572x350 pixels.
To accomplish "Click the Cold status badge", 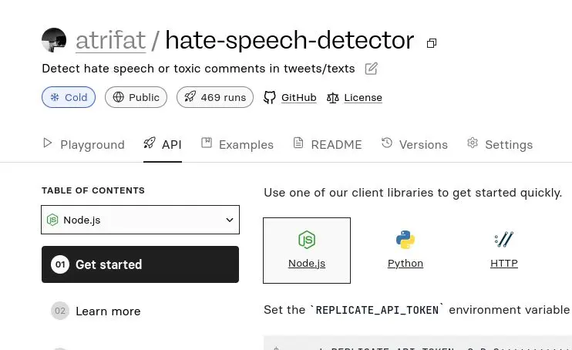I will point(69,97).
